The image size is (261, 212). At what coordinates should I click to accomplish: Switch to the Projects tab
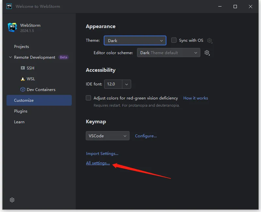(22, 47)
